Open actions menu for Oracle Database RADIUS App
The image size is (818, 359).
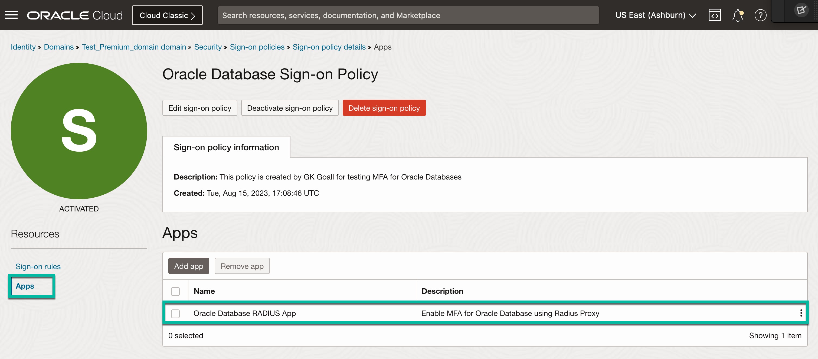pos(801,313)
